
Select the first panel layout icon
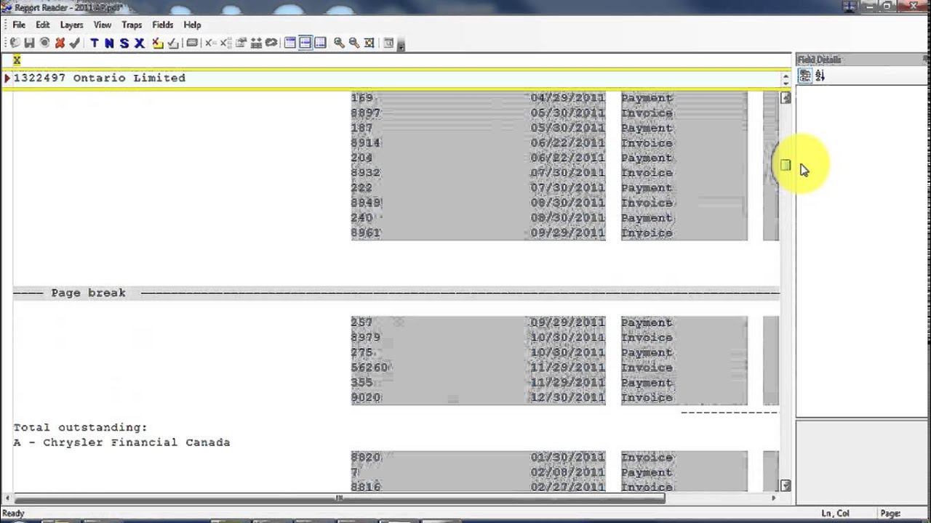tap(290, 43)
